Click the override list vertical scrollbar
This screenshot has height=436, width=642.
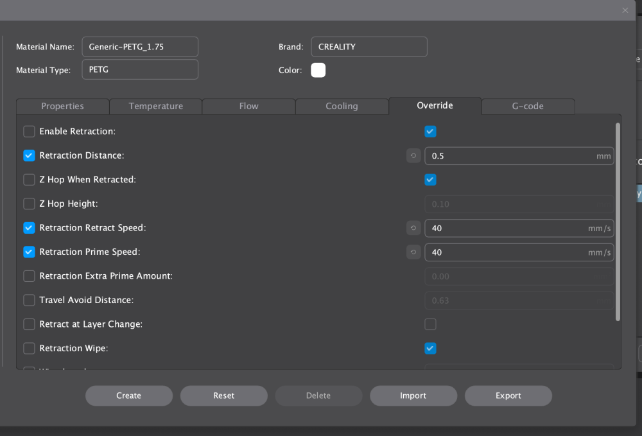618,222
